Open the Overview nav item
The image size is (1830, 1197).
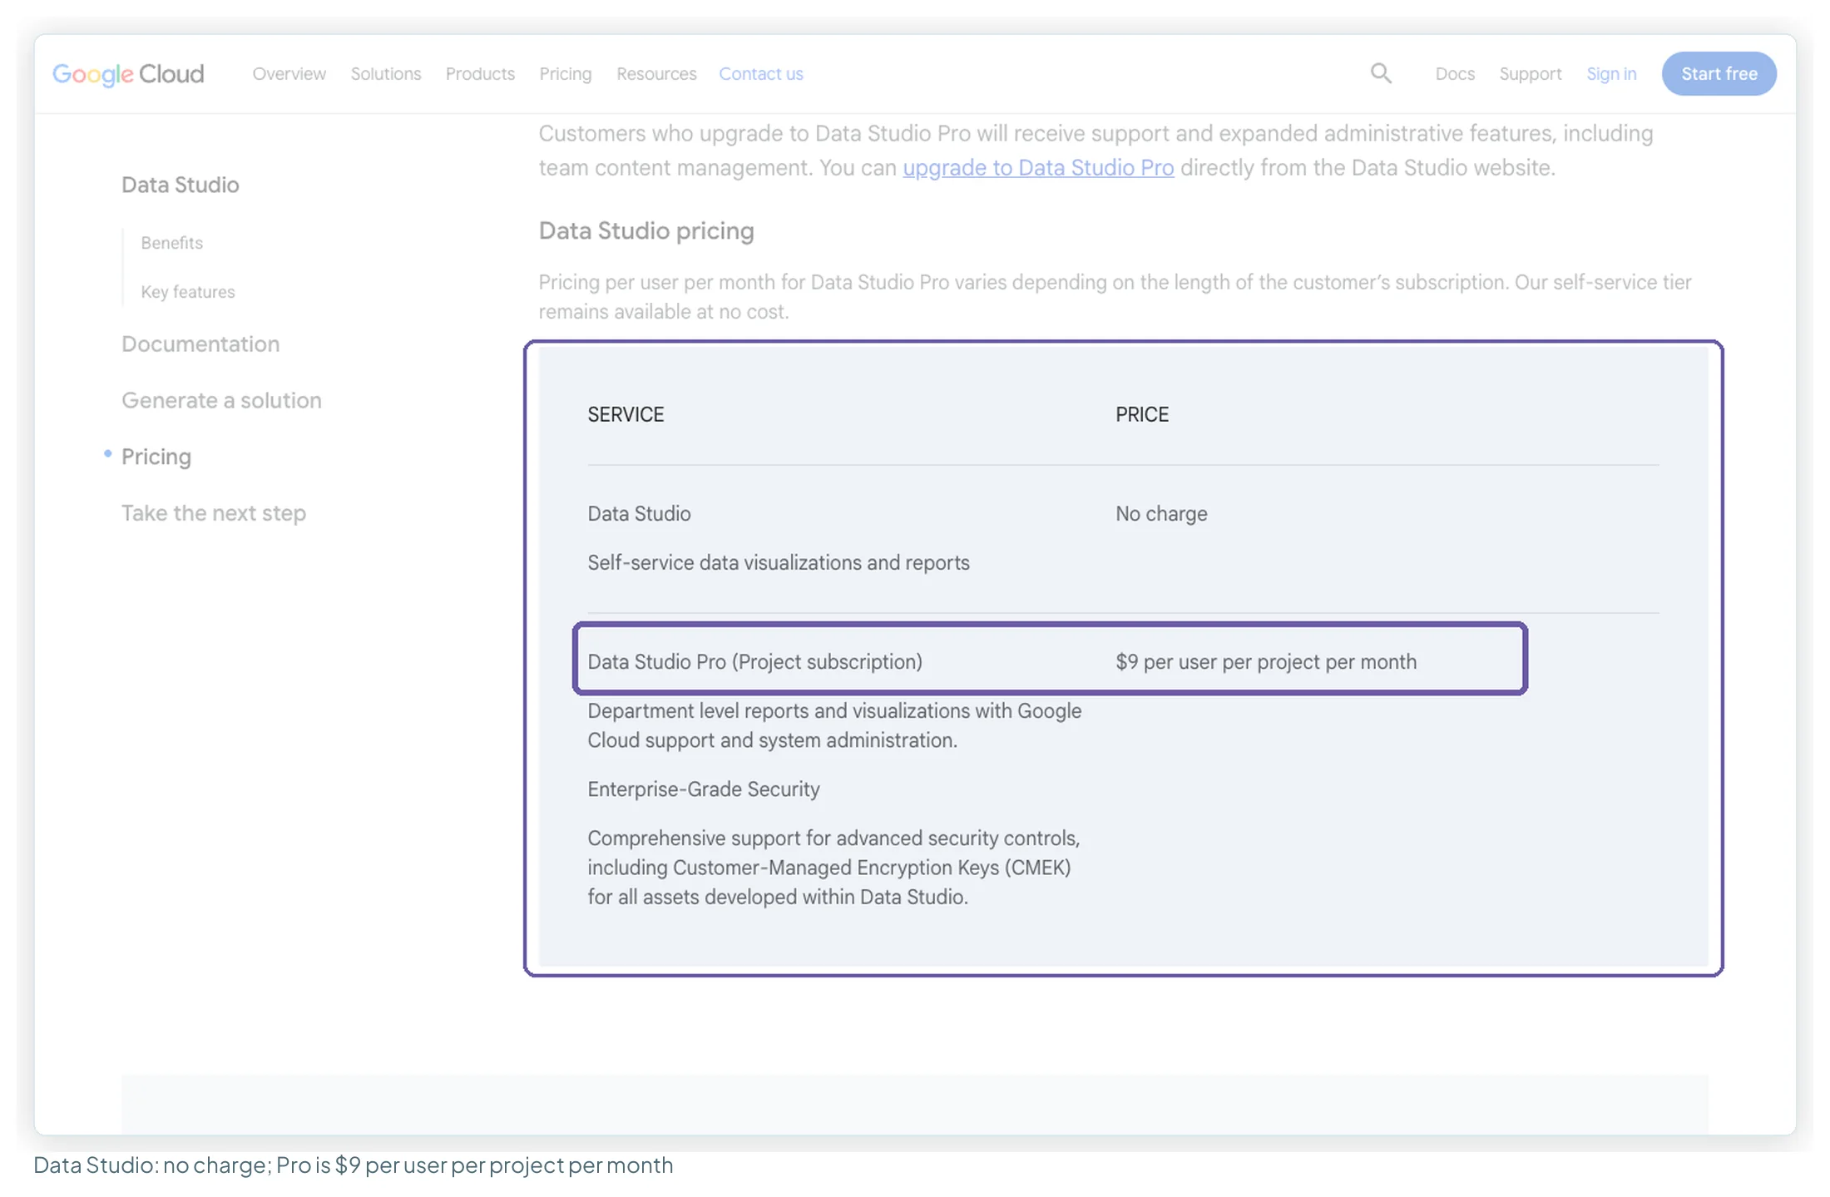pos(289,74)
